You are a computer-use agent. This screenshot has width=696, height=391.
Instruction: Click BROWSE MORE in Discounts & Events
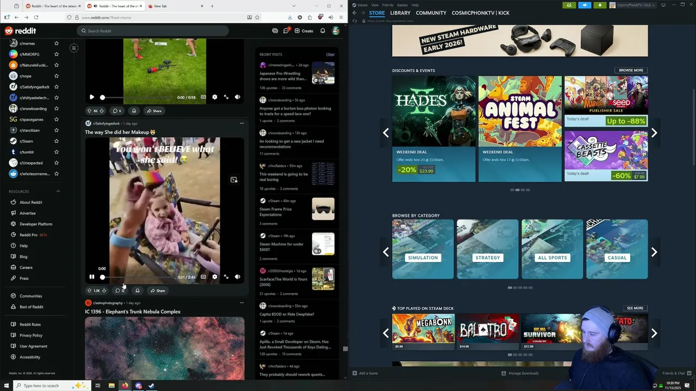click(x=631, y=70)
